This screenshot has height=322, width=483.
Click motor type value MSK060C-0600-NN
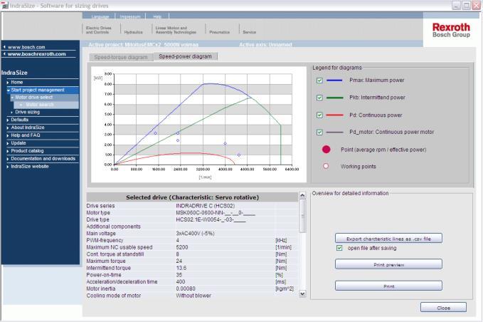click(x=216, y=213)
